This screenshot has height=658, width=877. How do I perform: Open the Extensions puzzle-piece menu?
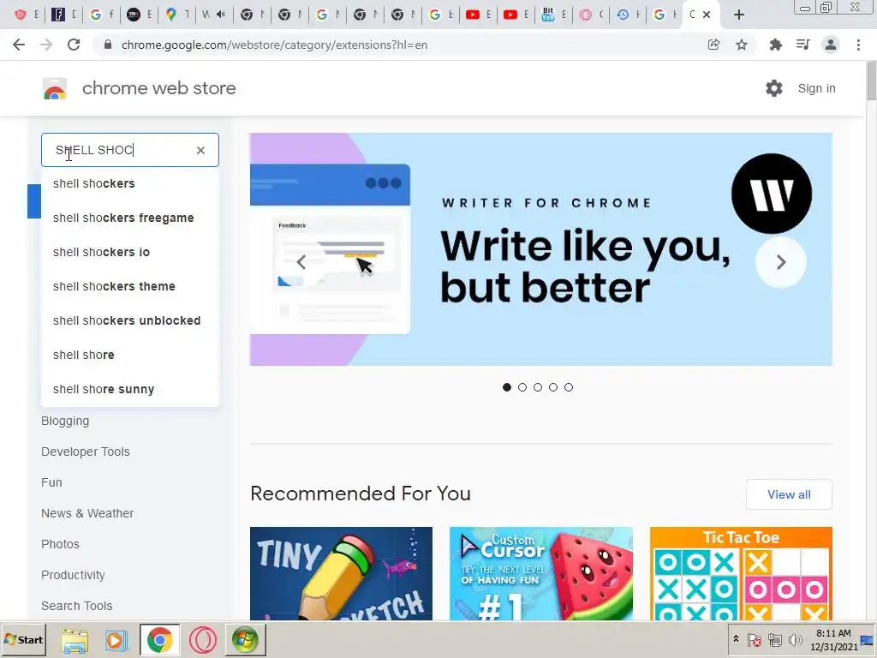(x=775, y=45)
